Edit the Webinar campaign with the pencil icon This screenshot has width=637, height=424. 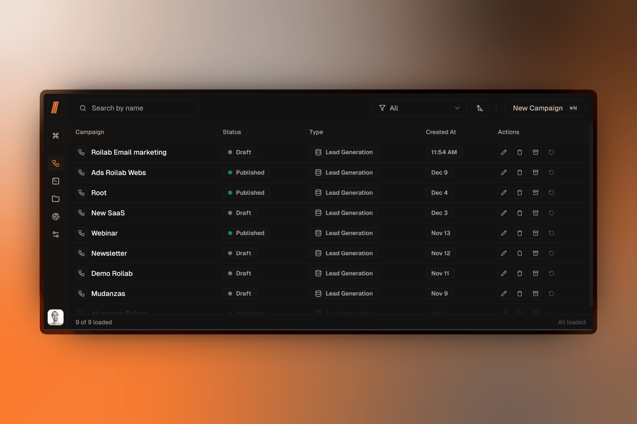coord(504,233)
